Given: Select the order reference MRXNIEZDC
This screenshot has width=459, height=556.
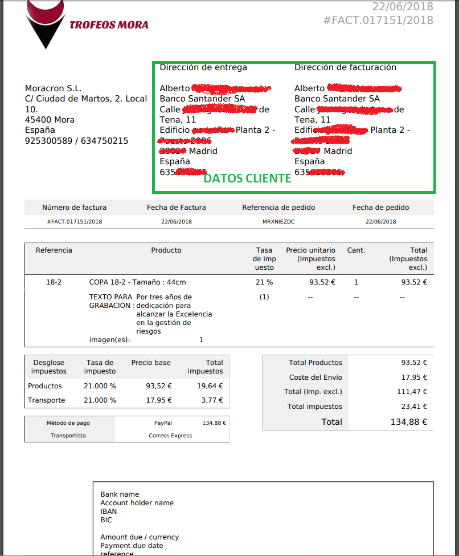Looking at the screenshot, I should 278,222.
